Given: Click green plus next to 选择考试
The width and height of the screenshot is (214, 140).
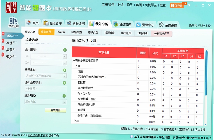Looking at the screenshot, I should pyautogui.click(x=64, y=96).
